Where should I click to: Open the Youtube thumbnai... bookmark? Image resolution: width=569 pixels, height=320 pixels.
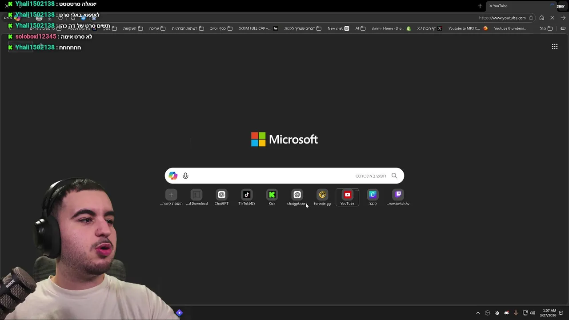tap(510, 28)
